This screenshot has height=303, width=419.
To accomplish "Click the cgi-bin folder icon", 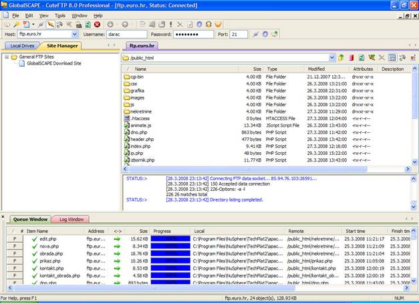I will tap(126, 77).
